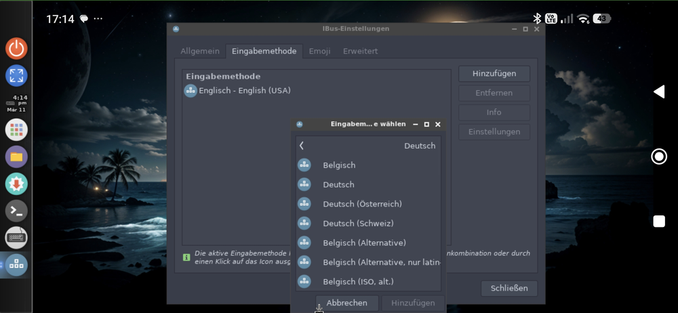Open the file manager dock icon
The height and width of the screenshot is (313, 678).
click(x=16, y=156)
